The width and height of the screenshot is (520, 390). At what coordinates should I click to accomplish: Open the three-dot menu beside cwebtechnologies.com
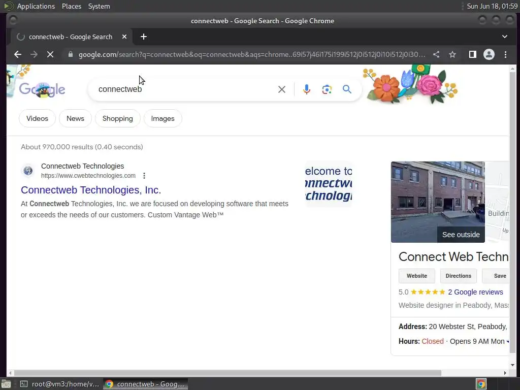144,176
